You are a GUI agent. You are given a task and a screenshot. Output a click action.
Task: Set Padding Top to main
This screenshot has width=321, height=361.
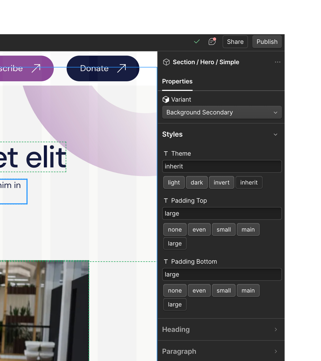point(248,229)
